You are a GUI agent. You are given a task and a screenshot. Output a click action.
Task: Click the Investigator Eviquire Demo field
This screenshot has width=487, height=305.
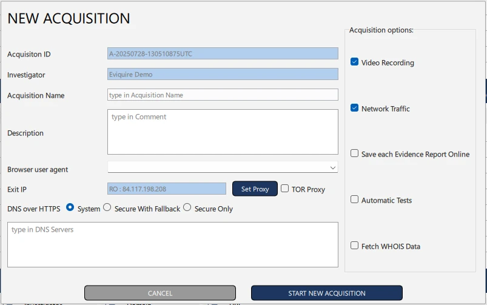coord(223,74)
